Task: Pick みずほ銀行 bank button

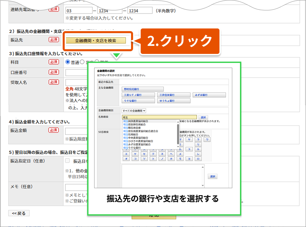Action: [209, 95]
